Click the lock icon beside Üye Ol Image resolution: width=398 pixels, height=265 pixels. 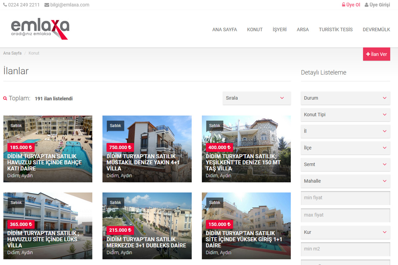344,5
